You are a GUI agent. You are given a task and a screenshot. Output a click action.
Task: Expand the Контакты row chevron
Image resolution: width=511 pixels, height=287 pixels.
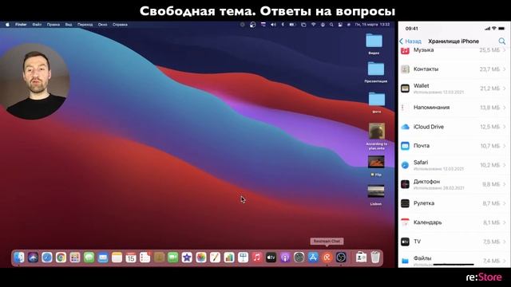(x=504, y=69)
